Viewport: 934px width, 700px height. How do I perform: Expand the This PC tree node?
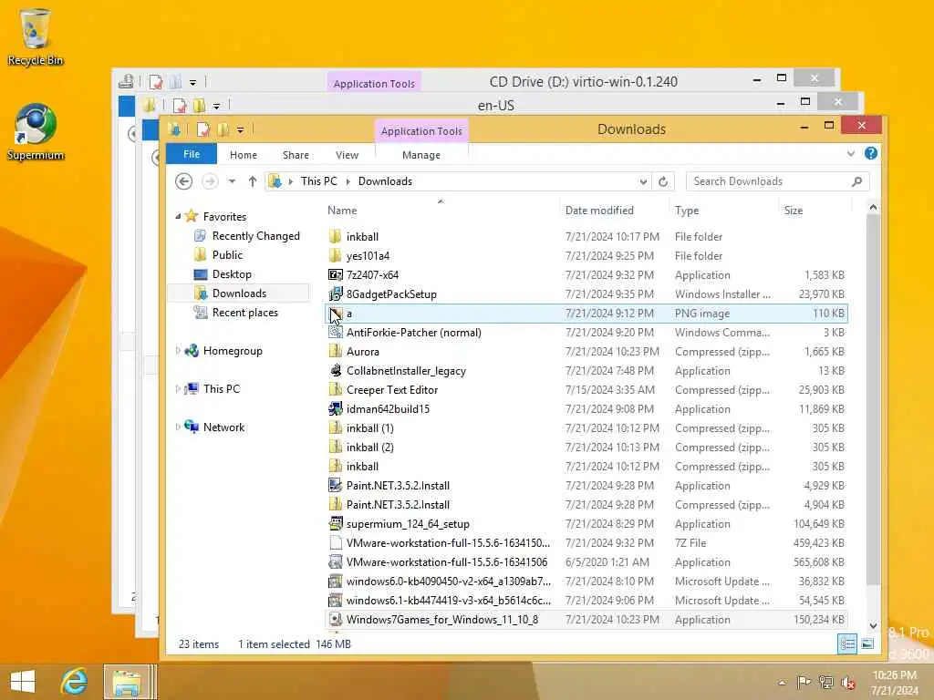(178, 388)
